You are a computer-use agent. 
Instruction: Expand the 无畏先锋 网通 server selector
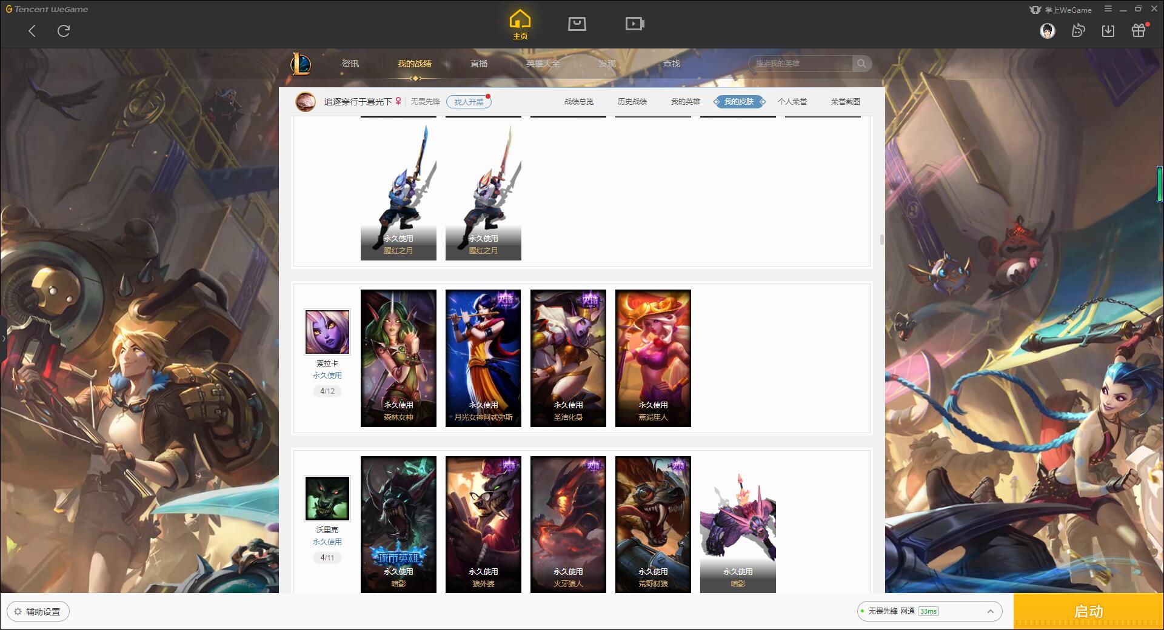pyautogui.click(x=929, y=611)
